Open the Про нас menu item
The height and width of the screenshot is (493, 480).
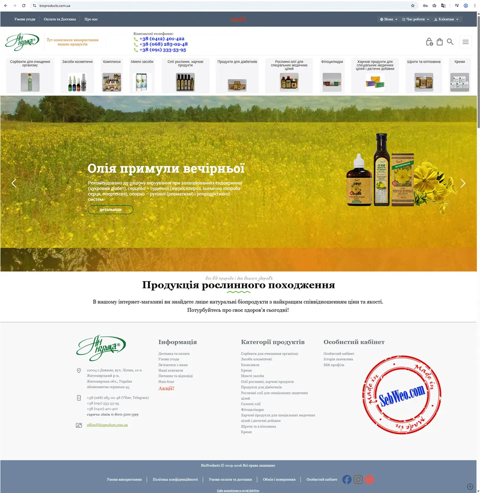point(91,19)
